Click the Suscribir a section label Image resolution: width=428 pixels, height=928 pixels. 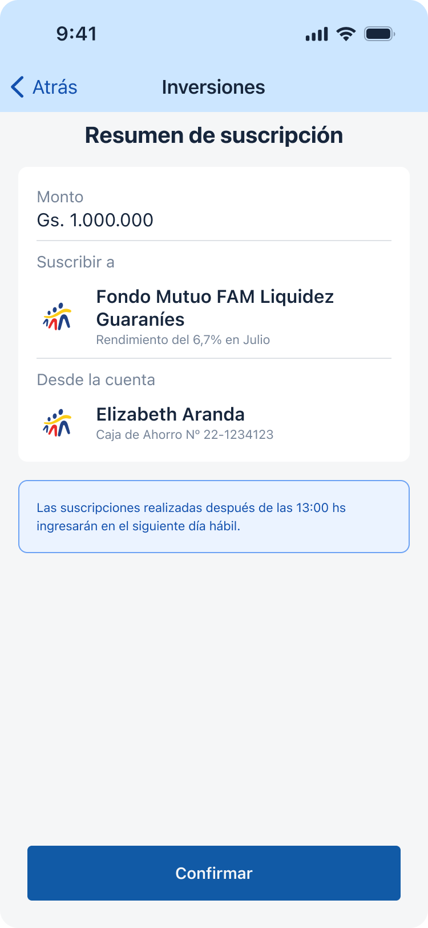point(75,262)
